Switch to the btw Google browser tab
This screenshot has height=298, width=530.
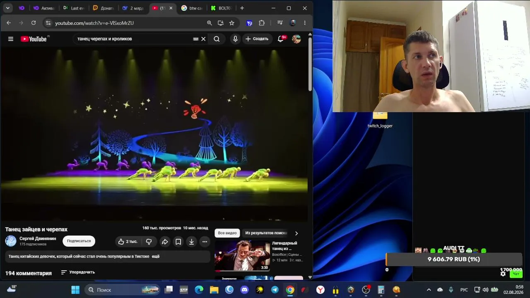(192, 8)
